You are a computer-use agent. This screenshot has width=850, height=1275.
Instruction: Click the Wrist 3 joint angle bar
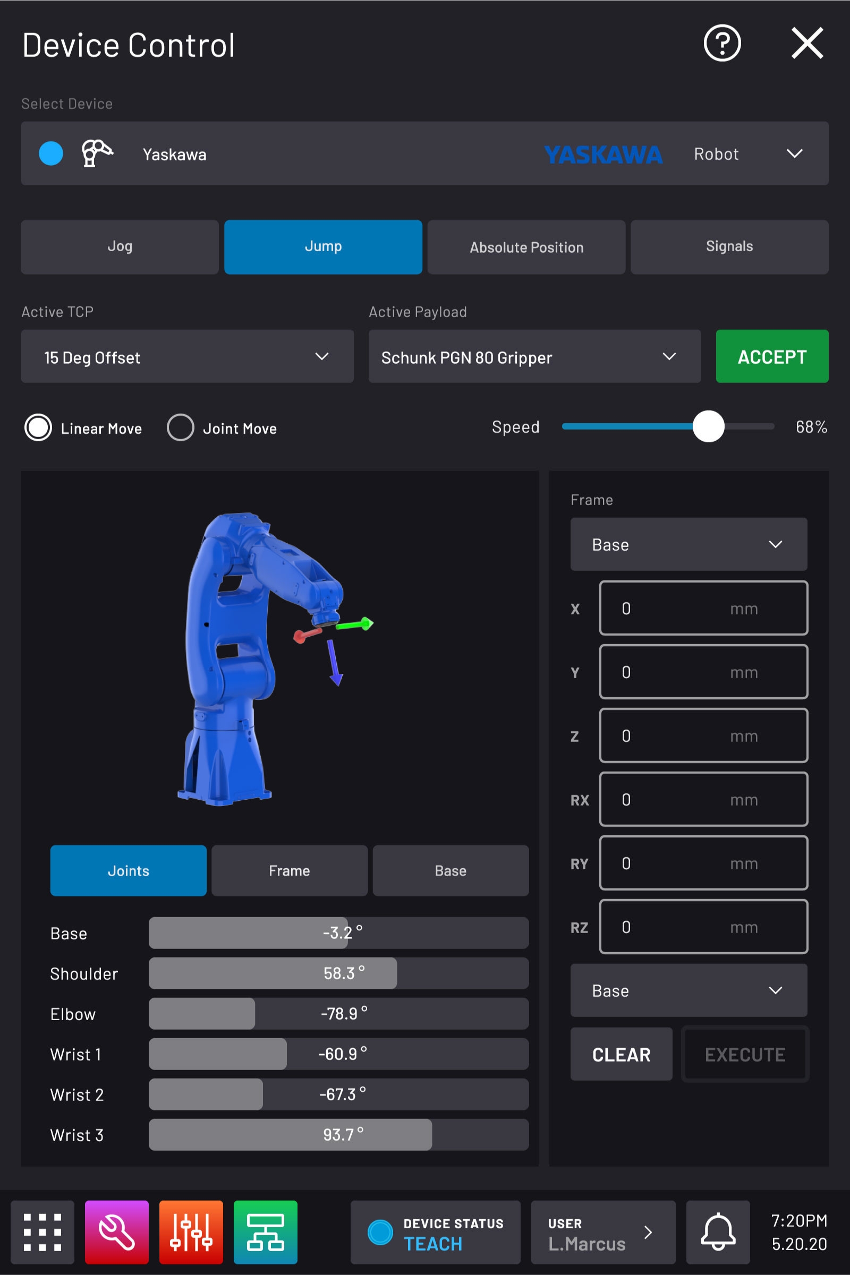coord(339,1134)
